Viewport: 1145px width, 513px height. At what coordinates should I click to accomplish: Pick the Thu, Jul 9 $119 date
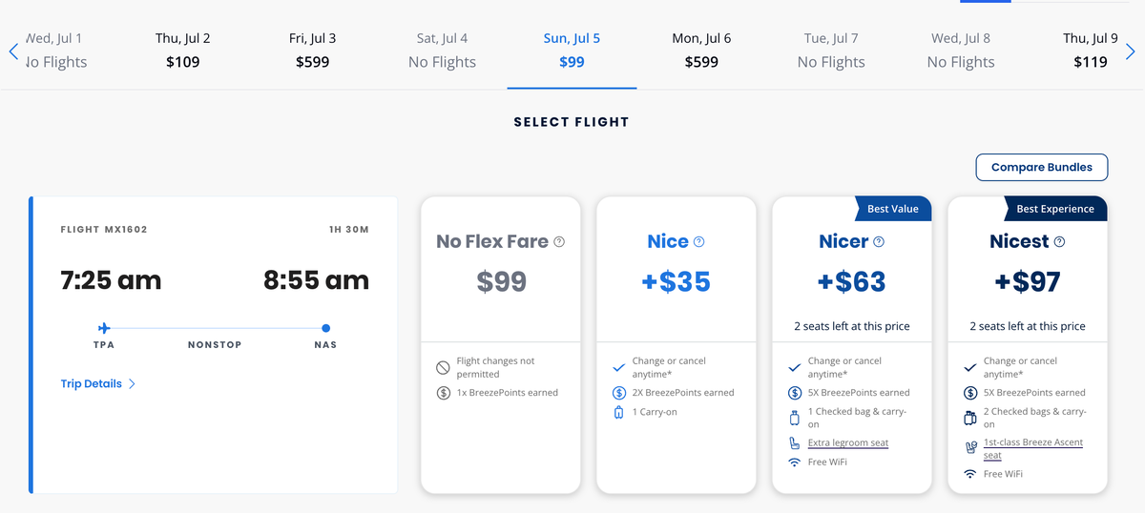coord(1090,51)
